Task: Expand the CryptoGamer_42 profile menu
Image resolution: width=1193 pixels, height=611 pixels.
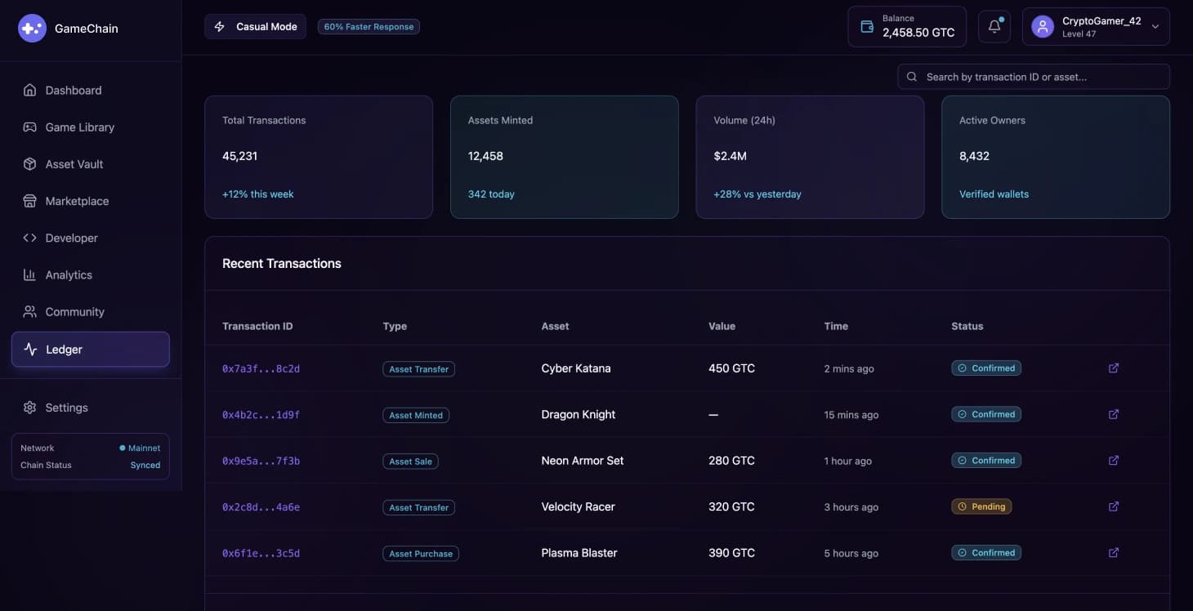Action: (x=1096, y=26)
